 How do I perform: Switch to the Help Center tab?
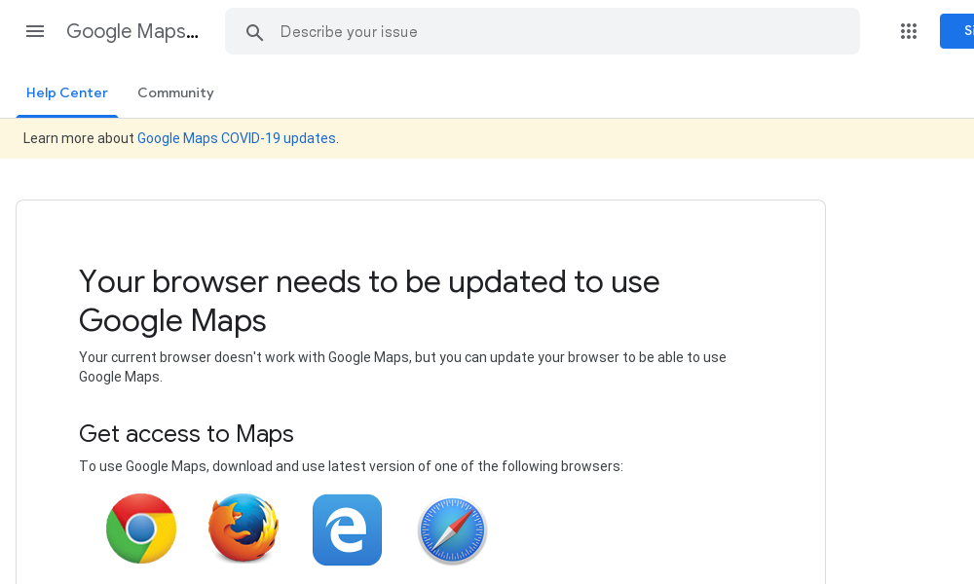(x=67, y=93)
